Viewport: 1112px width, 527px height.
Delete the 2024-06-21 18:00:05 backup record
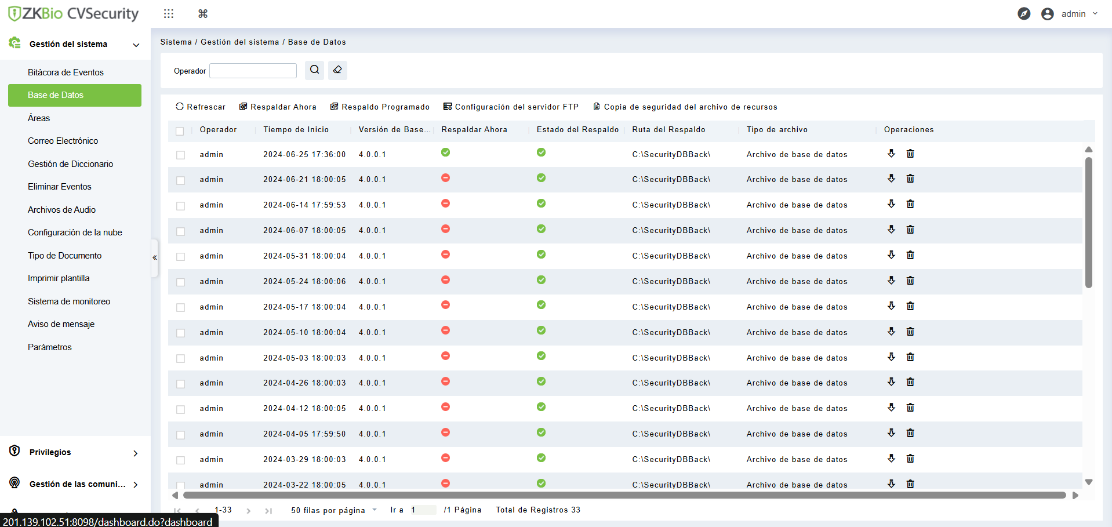tap(910, 179)
